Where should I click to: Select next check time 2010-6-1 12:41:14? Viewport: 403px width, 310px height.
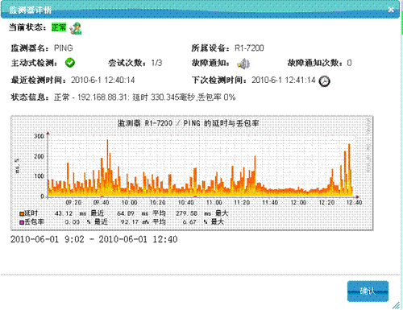click(284, 80)
